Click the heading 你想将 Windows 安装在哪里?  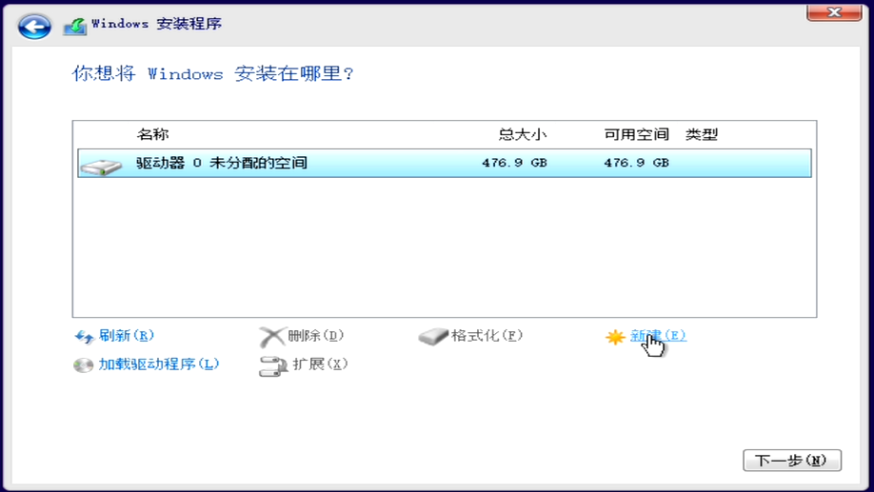point(212,73)
